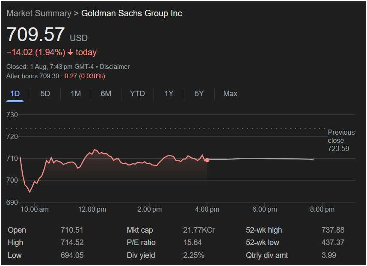Click the 730 y-axis label

[x=12, y=115]
